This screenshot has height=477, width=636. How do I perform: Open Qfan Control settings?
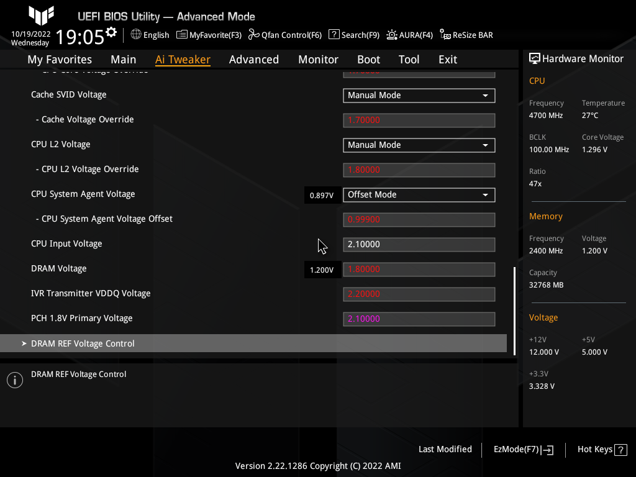click(284, 35)
